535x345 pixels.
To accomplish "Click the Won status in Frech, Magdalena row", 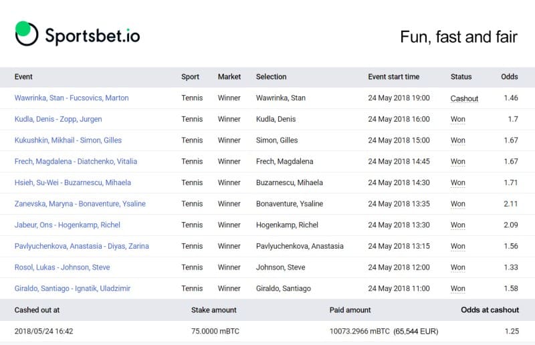I will click(458, 161).
